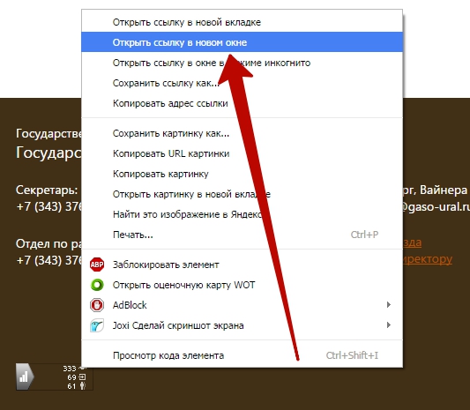Choose Открыть ссылку в новом окне

242,42
